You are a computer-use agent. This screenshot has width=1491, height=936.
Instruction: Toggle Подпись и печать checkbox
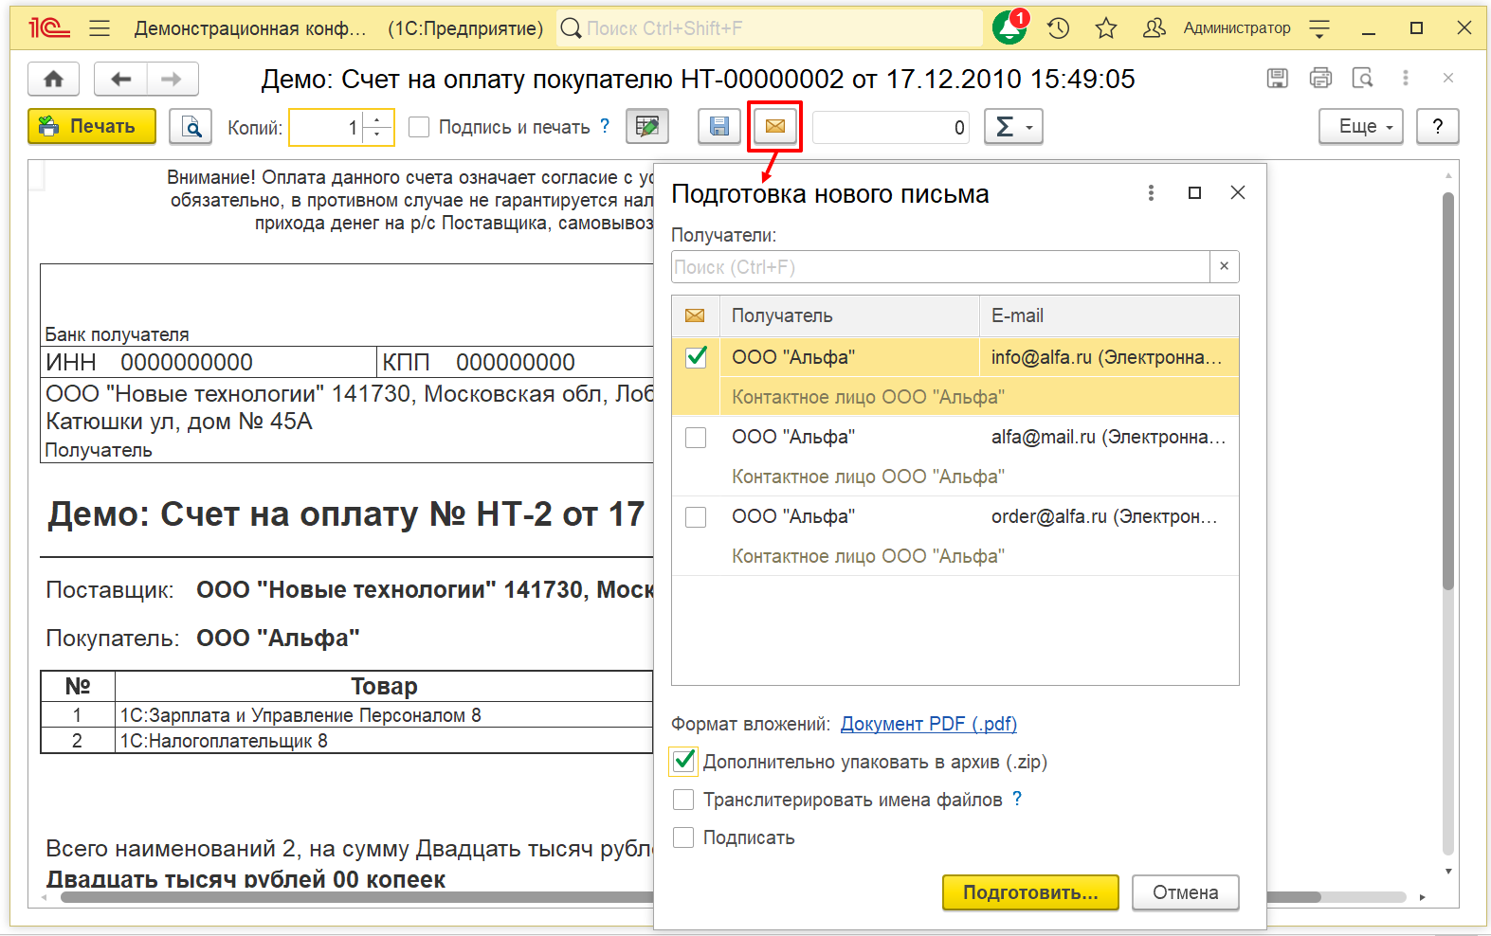point(419,127)
